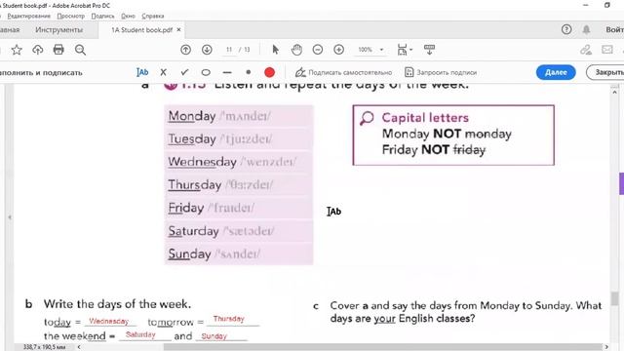This screenshot has width=624, height=351.
Task: Click the horizontal scrollbar left arrow
Action: (79, 347)
